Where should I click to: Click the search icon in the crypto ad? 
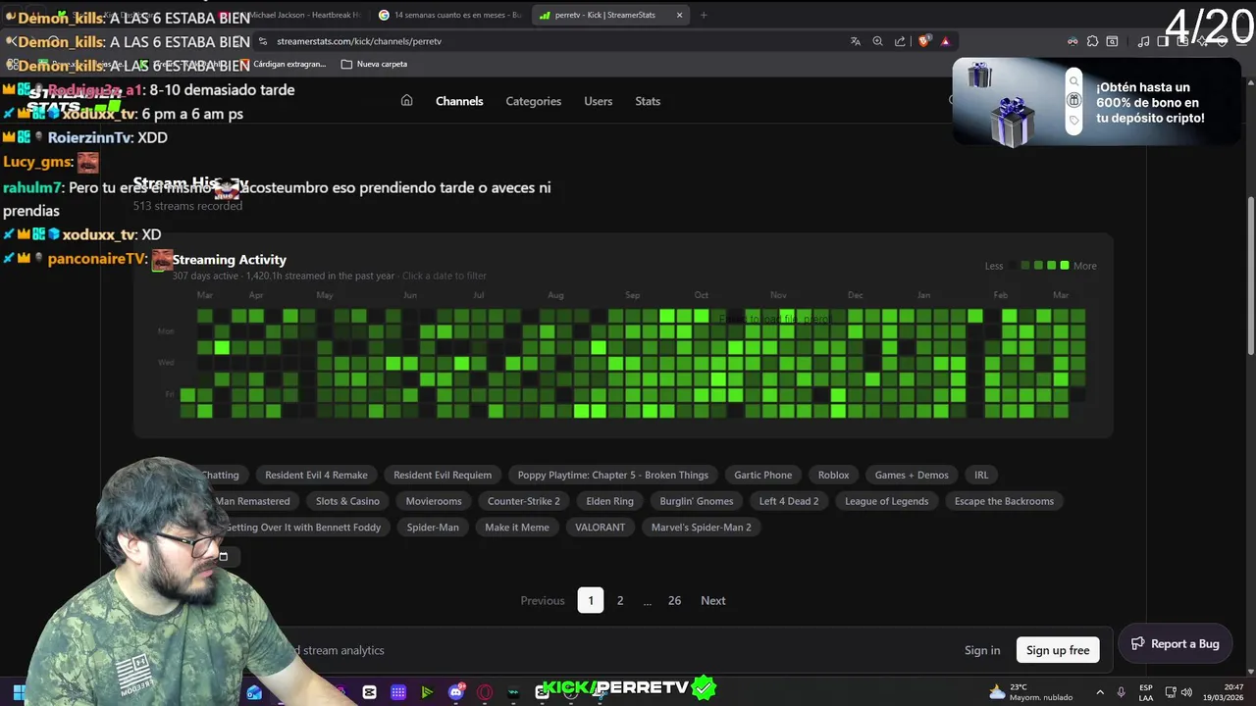(1073, 81)
